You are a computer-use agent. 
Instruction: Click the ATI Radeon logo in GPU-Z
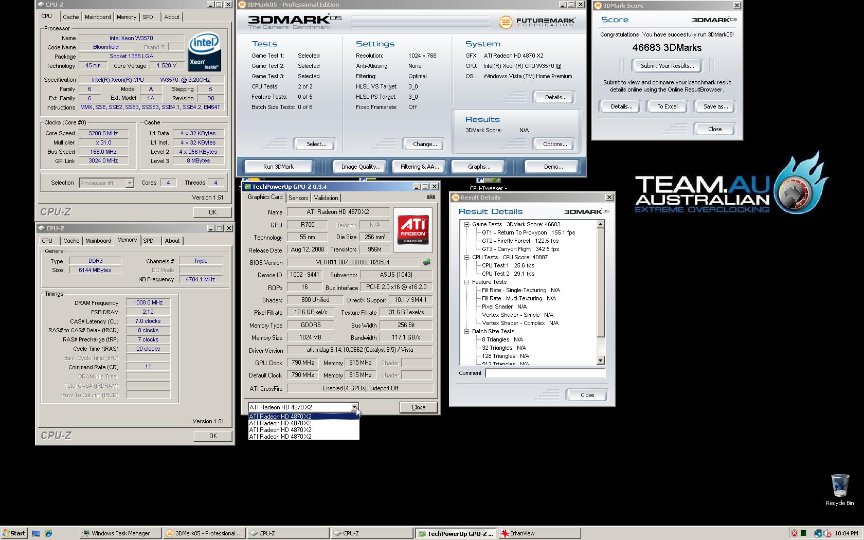(x=413, y=230)
